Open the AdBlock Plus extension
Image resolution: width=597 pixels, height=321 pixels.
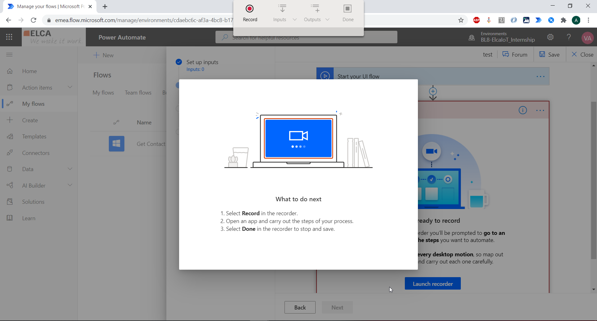click(x=476, y=20)
